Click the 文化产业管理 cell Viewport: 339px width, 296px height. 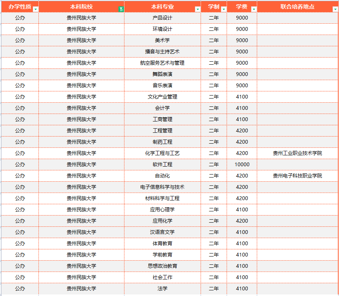pos(163,97)
